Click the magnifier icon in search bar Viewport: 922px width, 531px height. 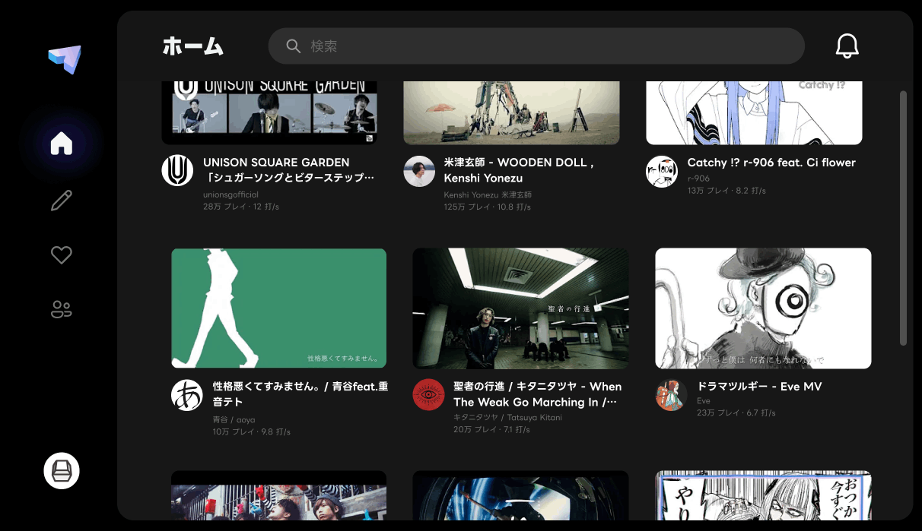coord(294,46)
